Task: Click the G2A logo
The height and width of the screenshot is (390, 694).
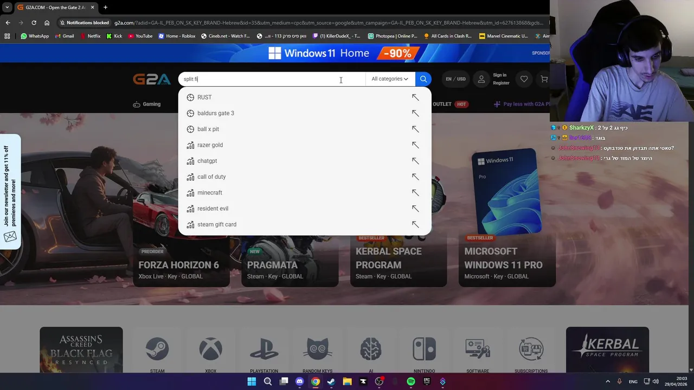Action: pyautogui.click(x=152, y=79)
